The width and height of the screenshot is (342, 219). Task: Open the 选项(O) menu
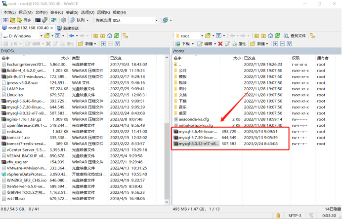87,12
